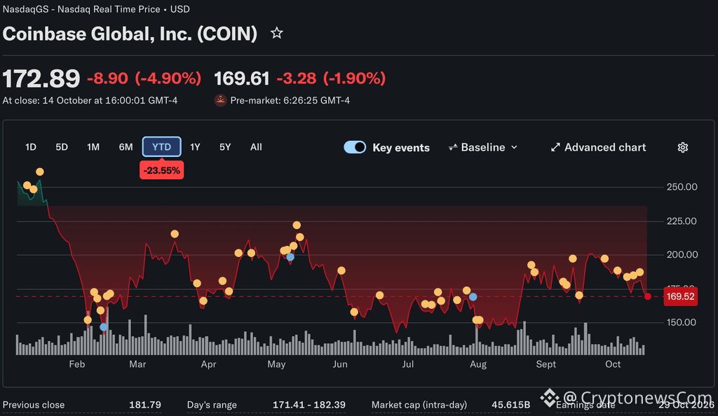Switch to the 1M range
Image resolution: width=718 pixels, height=416 pixels.
click(x=93, y=147)
